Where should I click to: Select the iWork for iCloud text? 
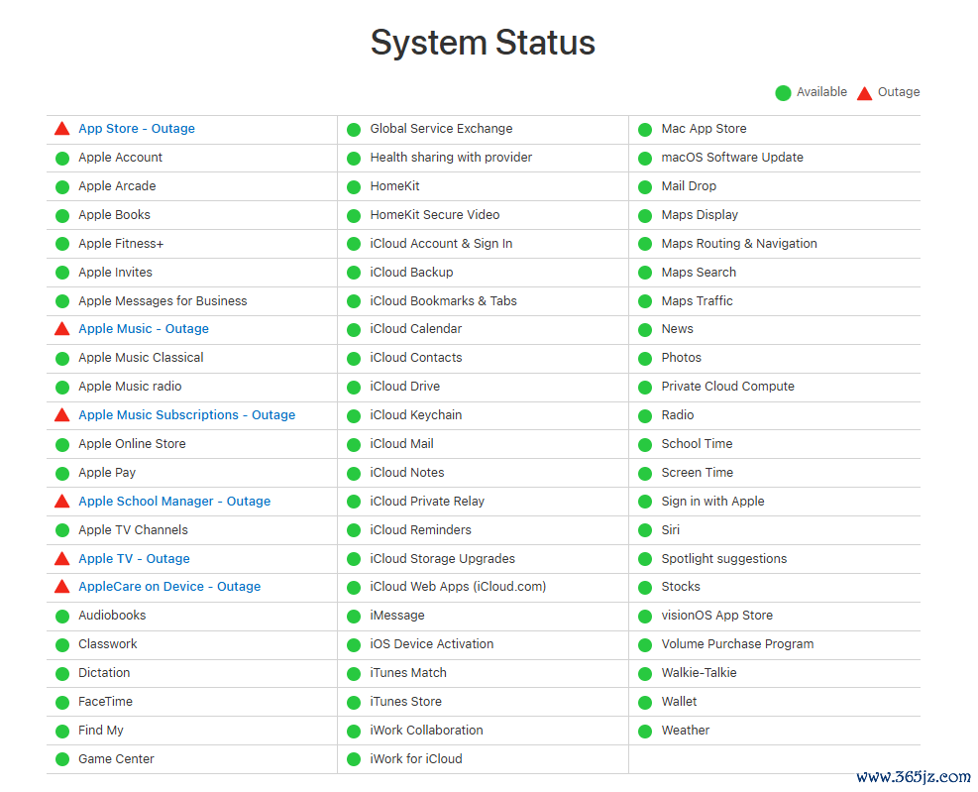pos(416,759)
